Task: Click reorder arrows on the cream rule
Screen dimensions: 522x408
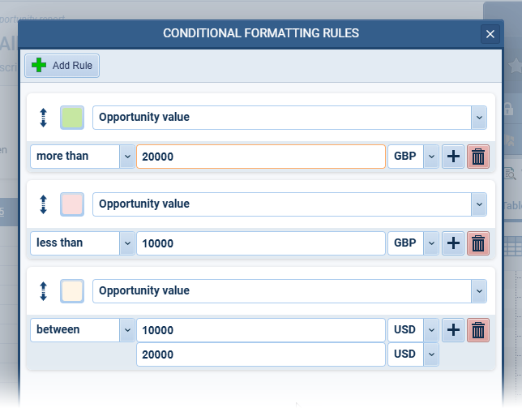Action: point(44,291)
